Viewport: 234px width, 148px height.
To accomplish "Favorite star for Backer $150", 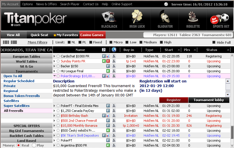I will click(x=58, y=66).
